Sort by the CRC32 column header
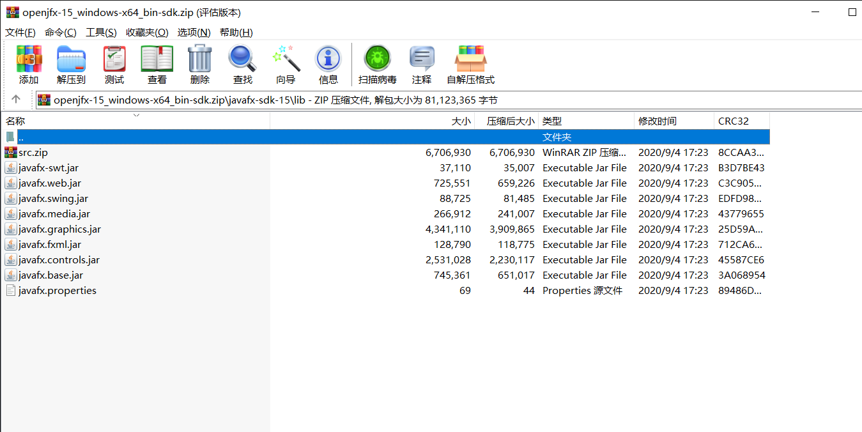 click(742, 121)
